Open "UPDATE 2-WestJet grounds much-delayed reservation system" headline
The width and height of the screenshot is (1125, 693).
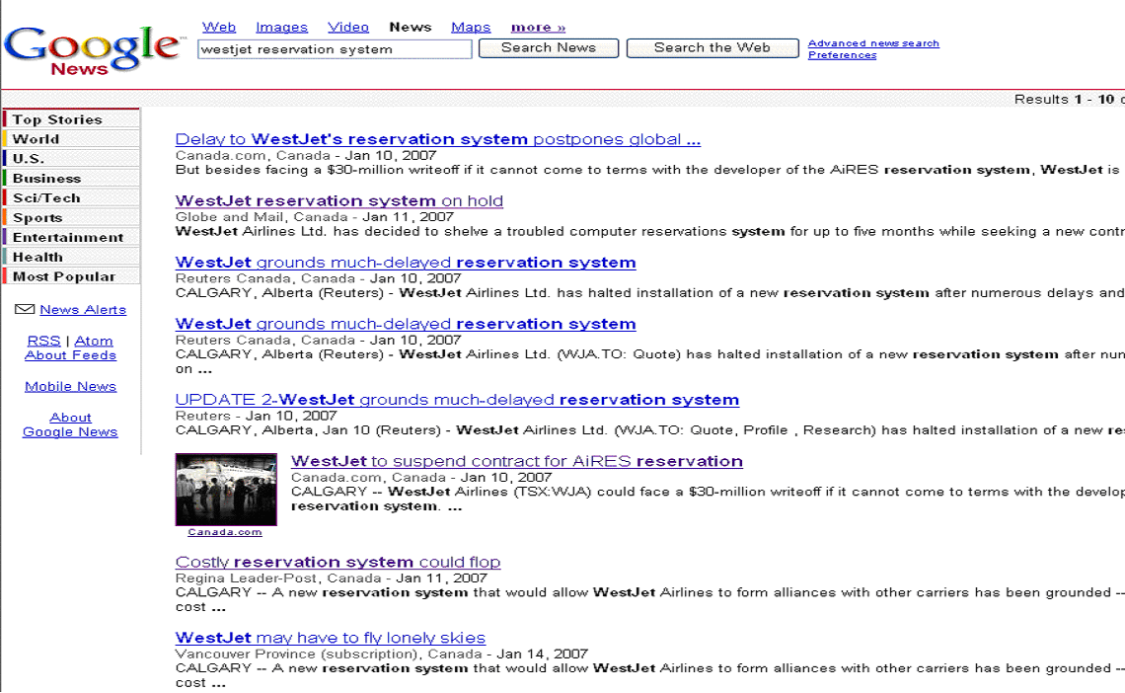[457, 400]
